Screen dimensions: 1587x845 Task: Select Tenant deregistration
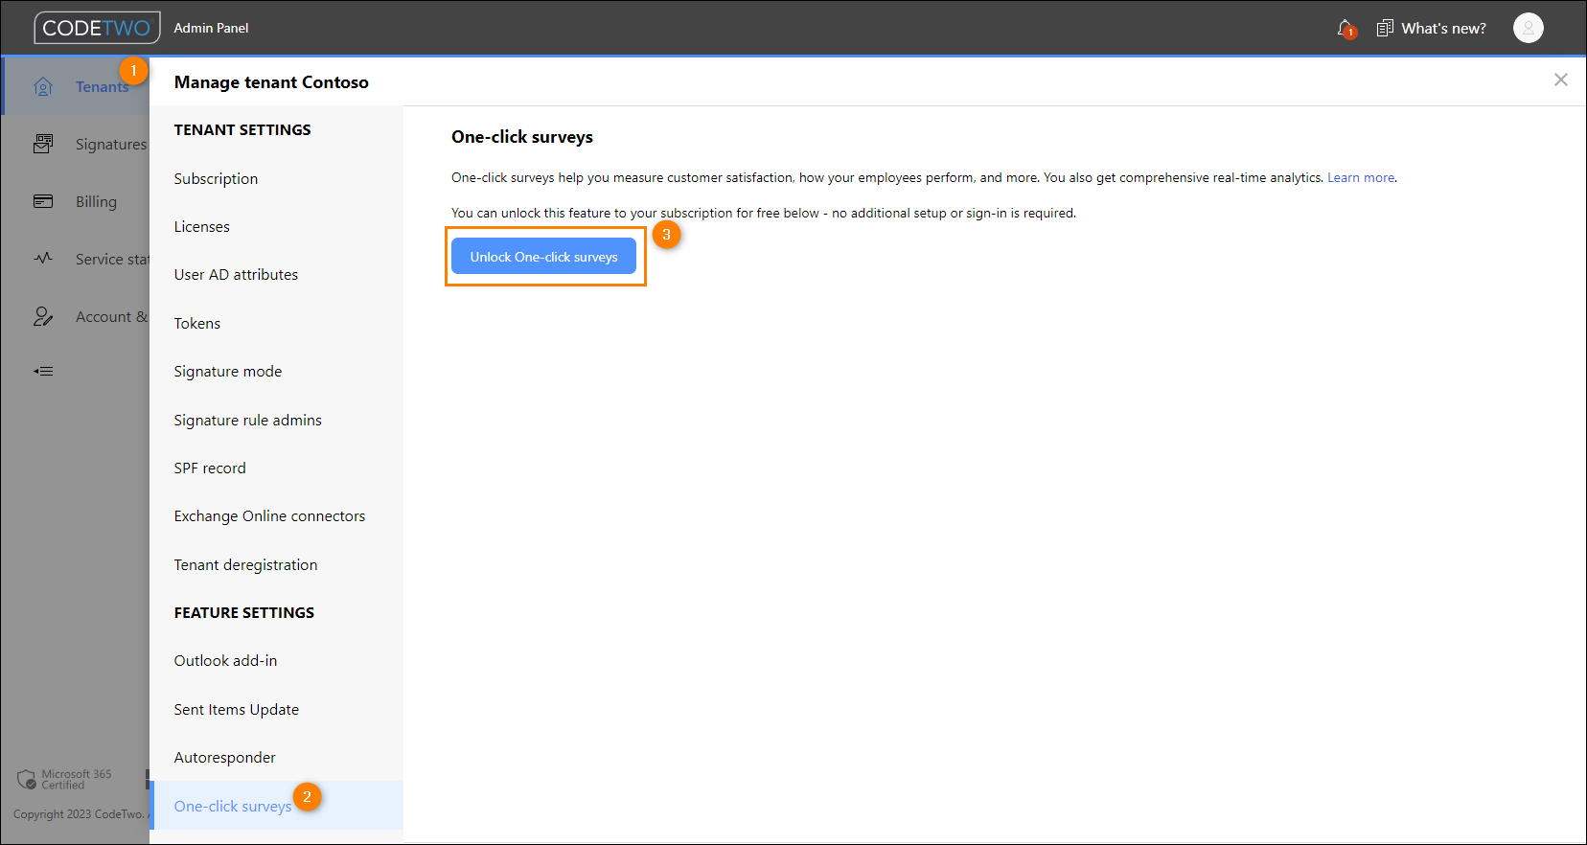[x=245, y=564]
